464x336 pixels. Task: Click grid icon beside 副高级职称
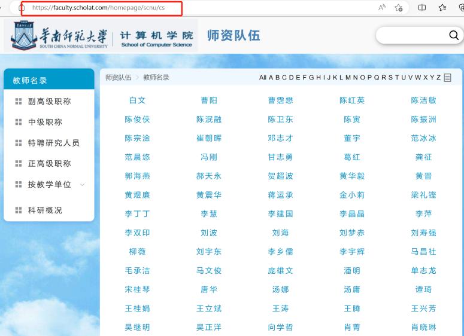pyautogui.click(x=18, y=102)
